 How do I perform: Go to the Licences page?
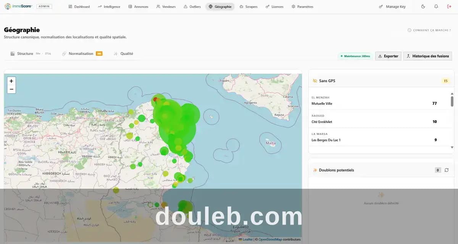click(x=274, y=6)
